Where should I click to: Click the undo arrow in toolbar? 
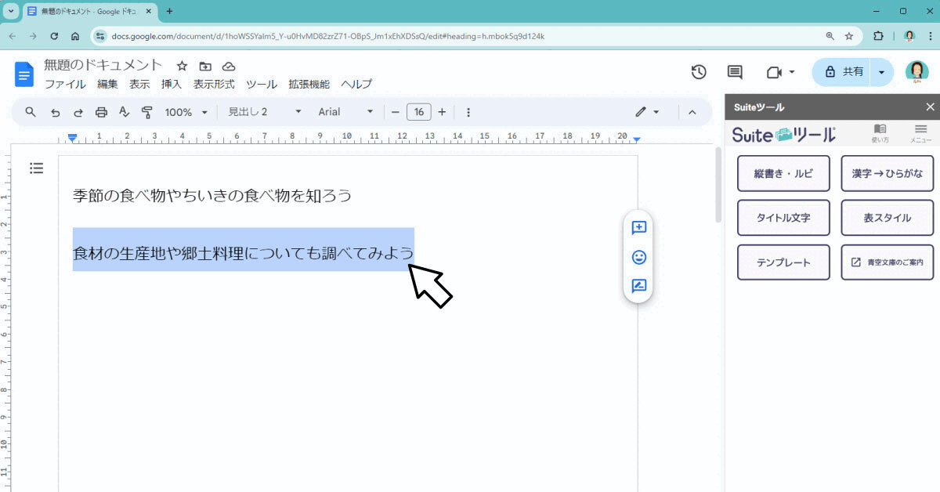pos(55,112)
